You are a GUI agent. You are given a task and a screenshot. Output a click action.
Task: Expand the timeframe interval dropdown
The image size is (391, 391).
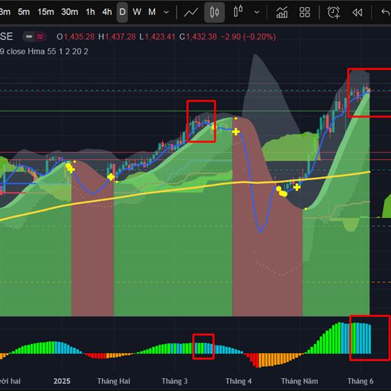point(166,12)
